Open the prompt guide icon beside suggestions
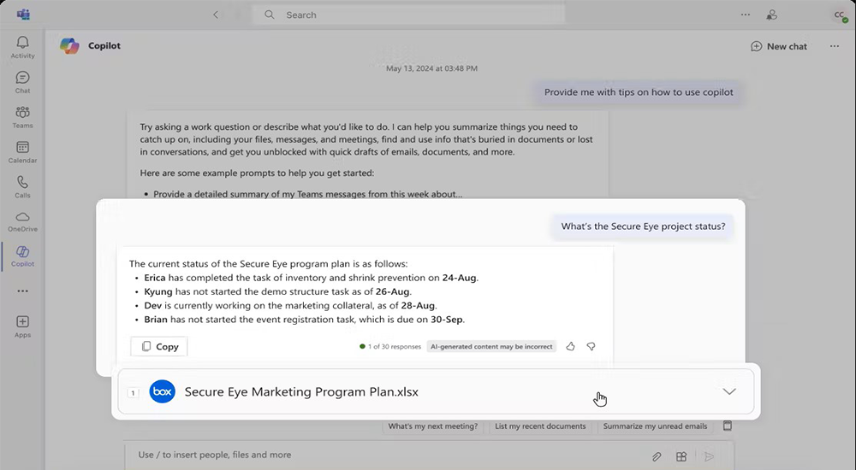 727,426
